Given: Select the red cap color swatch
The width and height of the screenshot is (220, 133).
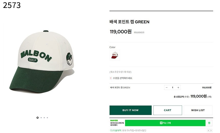Looking at the screenshot, I should pyautogui.click(x=115, y=55).
